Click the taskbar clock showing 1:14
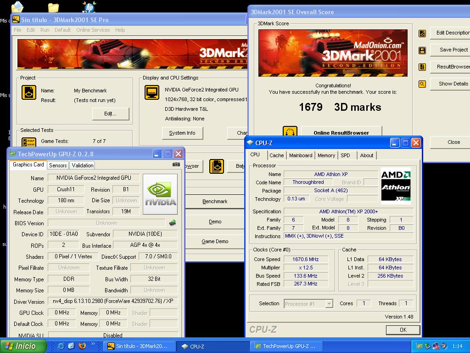This screenshot has width=470, height=353. (457, 347)
